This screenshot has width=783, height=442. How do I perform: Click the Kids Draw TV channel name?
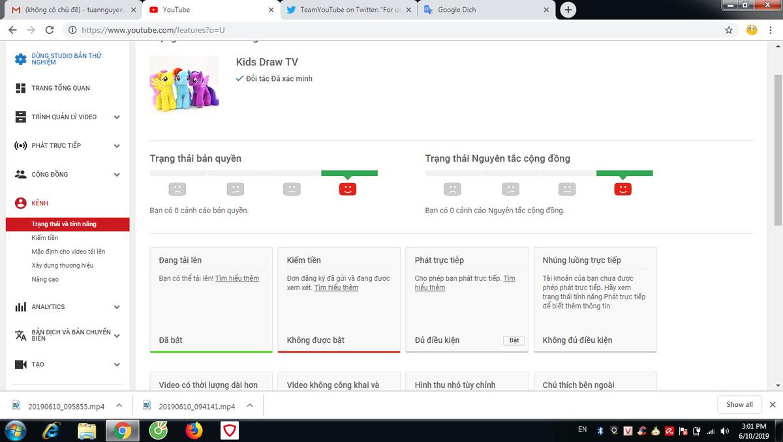pyautogui.click(x=267, y=62)
